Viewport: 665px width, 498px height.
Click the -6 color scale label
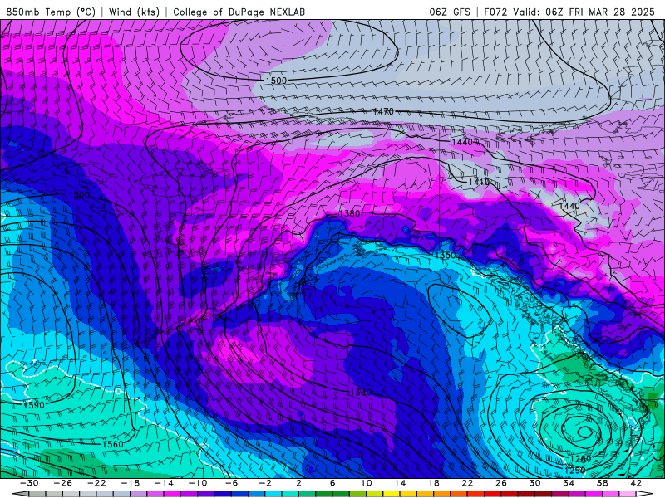pyautogui.click(x=231, y=483)
